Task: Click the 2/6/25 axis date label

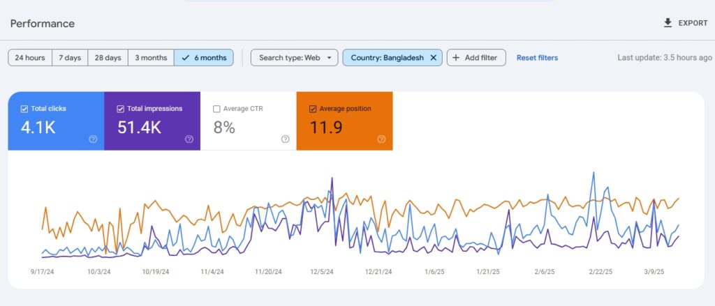Action: point(545,272)
